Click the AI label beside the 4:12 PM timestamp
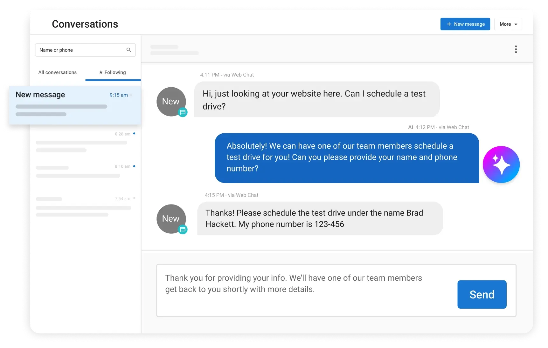Screen dimensions: 548x348 410,127
